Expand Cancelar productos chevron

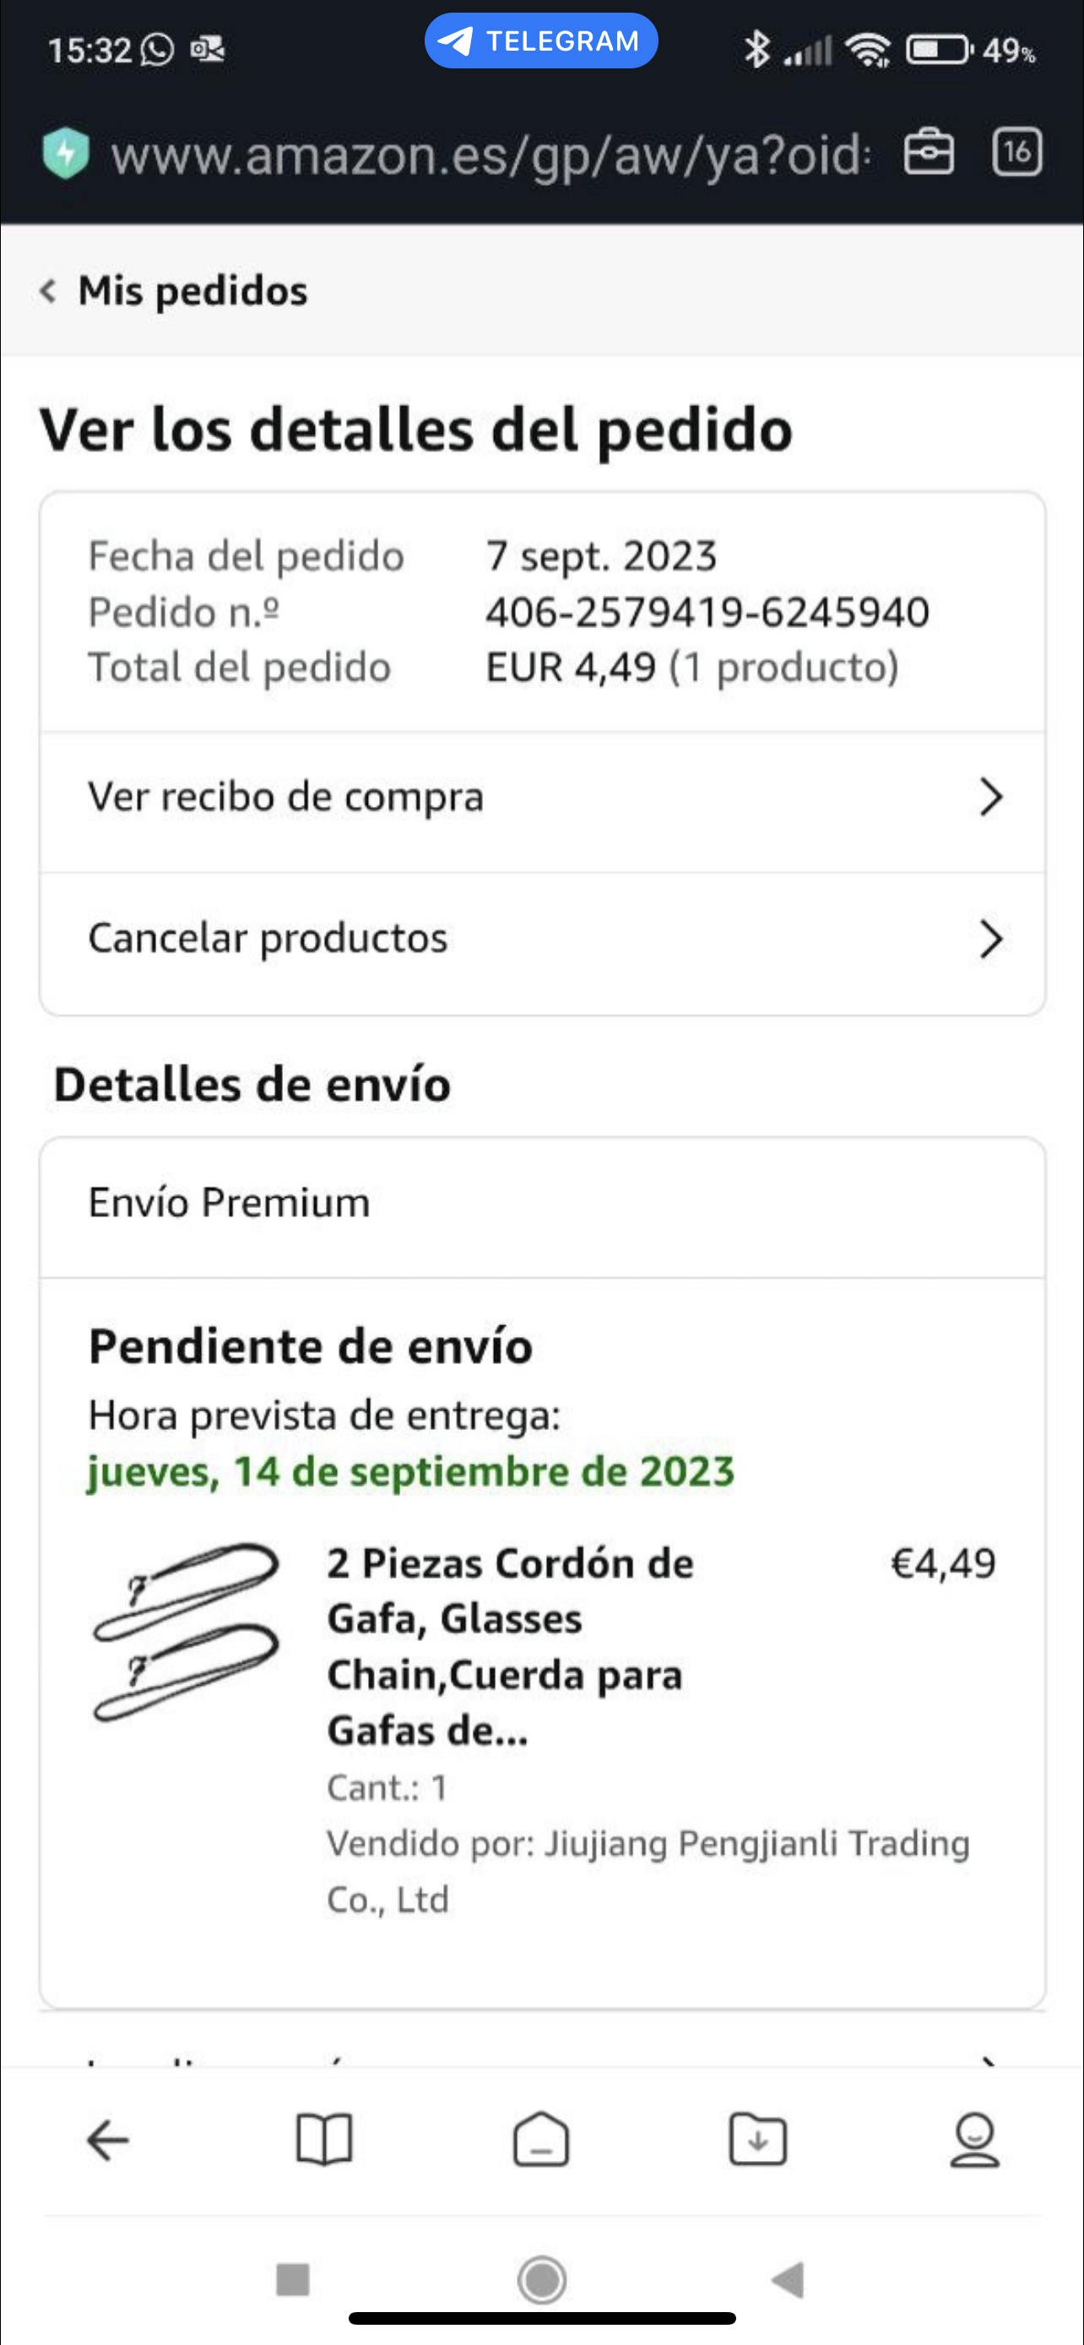click(990, 940)
